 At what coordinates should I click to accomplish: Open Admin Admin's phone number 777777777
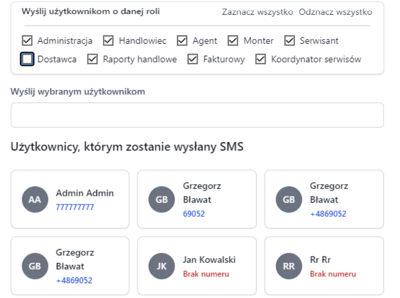tap(75, 207)
